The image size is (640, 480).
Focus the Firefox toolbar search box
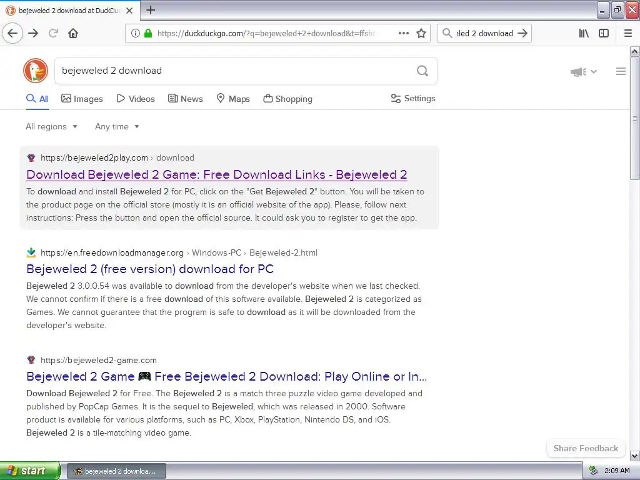[484, 34]
